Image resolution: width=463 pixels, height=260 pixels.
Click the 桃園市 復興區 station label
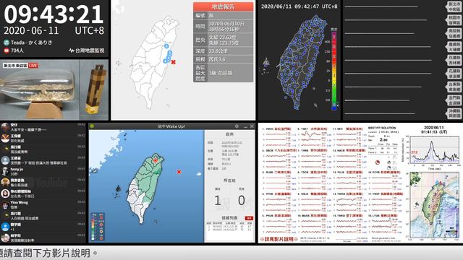[454, 20]
